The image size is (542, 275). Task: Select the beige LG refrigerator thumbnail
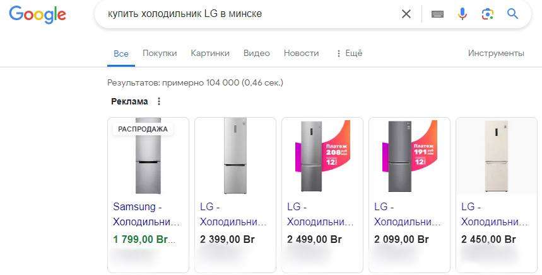(x=496, y=156)
